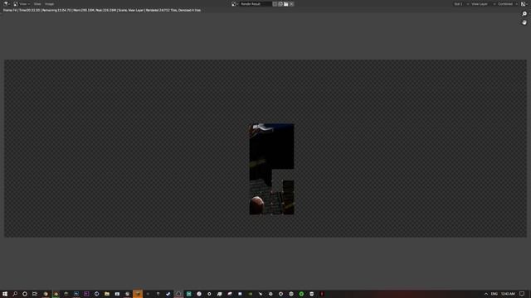Click the taskbar clock
Screen dimensions: 531x298
point(508,294)
